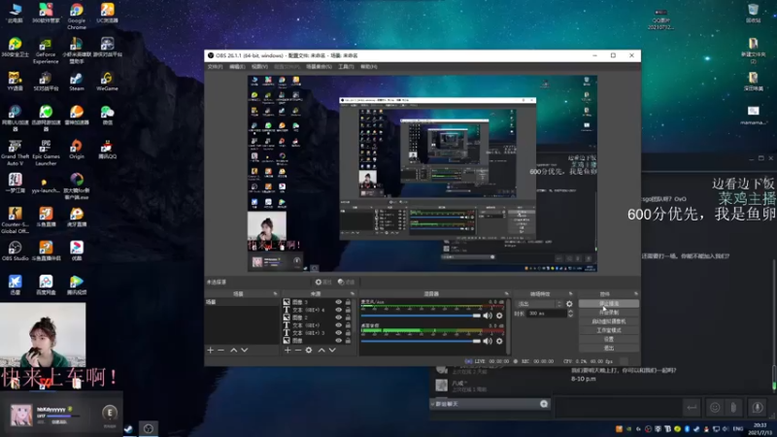
Task: Toggle visibility of 文本 (GDI+) 4 source
Action: pyautogui.click(x=338, y=310)
